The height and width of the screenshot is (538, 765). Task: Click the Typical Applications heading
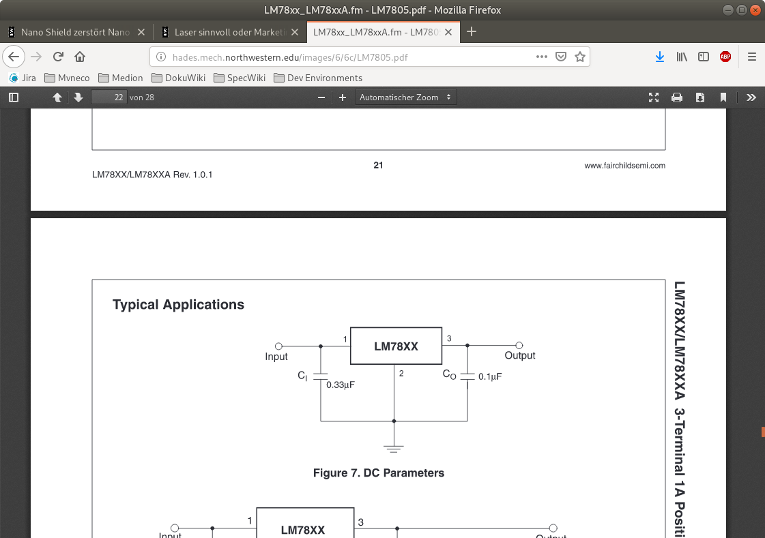(178, 305)
